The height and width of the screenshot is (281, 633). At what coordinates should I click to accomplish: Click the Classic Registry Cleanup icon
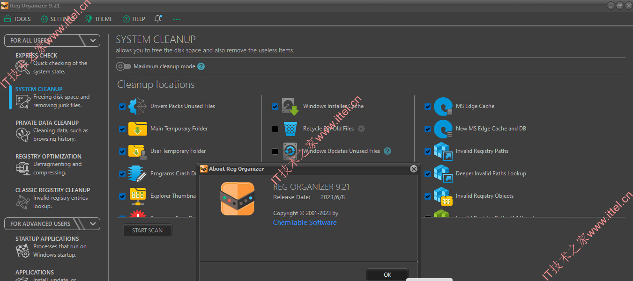click(22, 202)
